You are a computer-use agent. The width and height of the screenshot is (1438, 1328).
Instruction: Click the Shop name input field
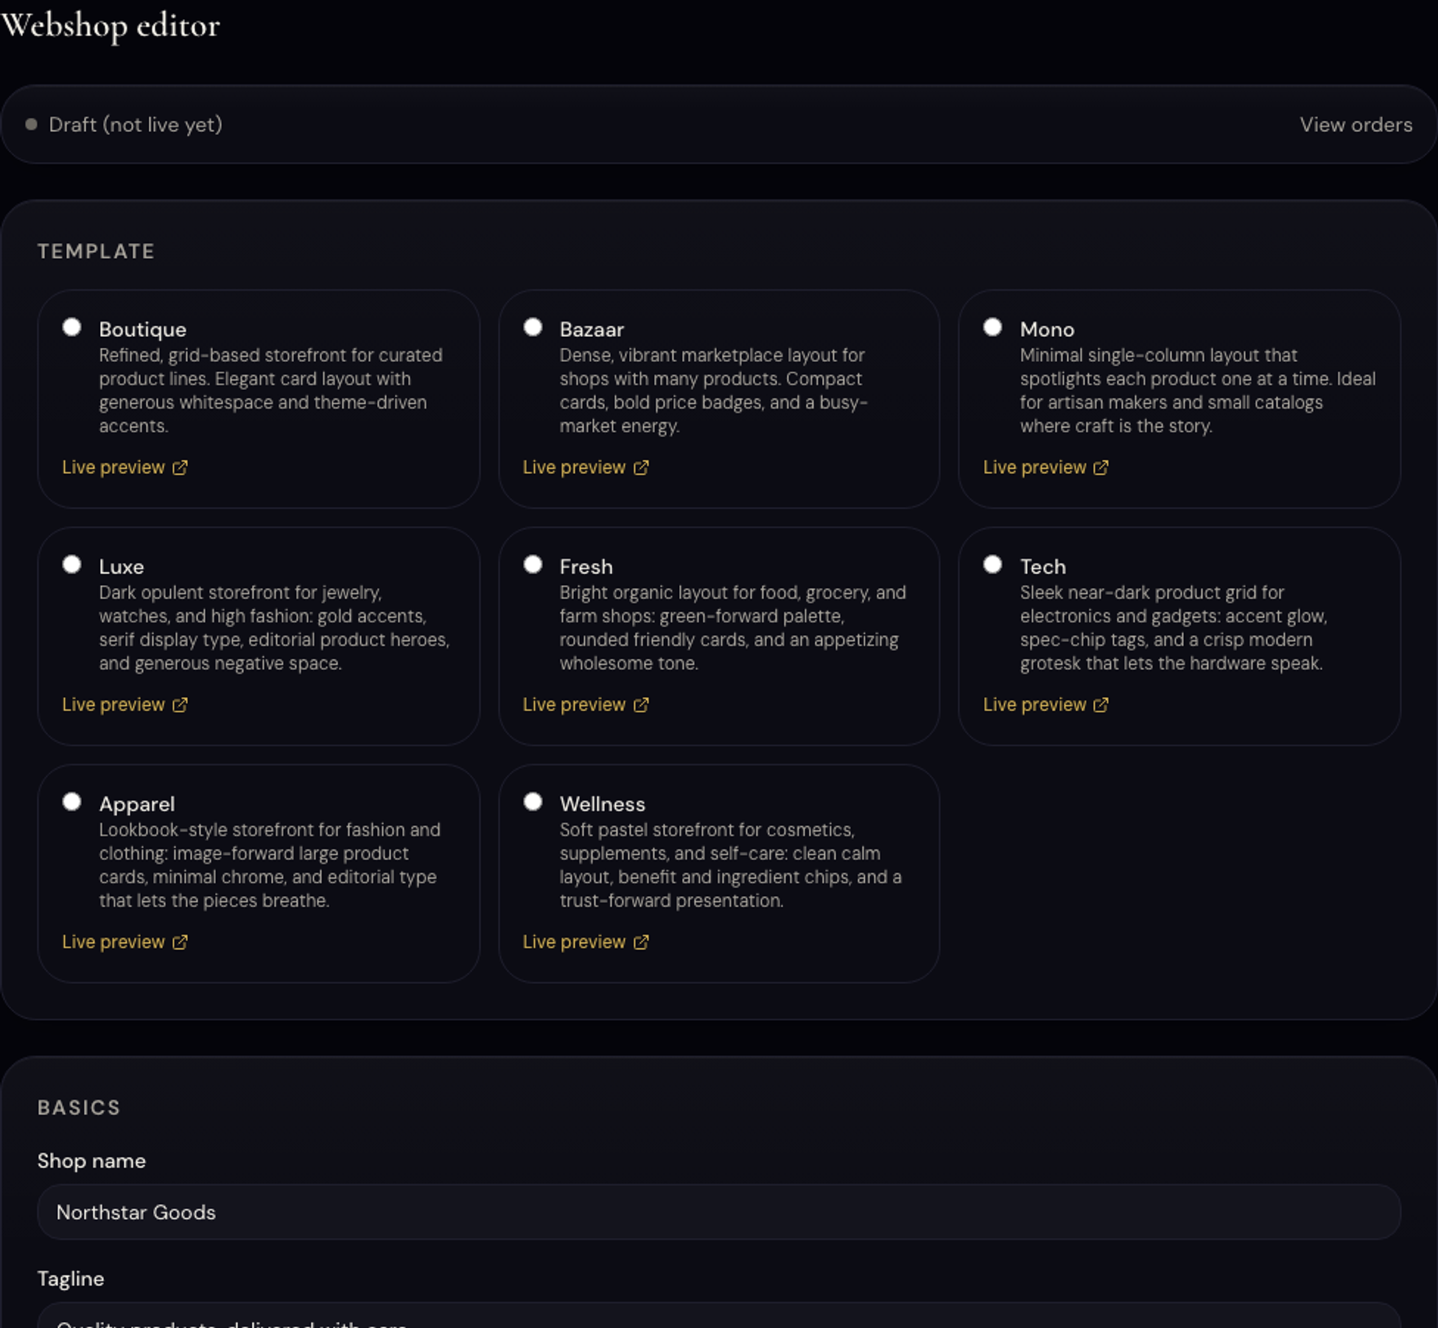pos(719,1212)
